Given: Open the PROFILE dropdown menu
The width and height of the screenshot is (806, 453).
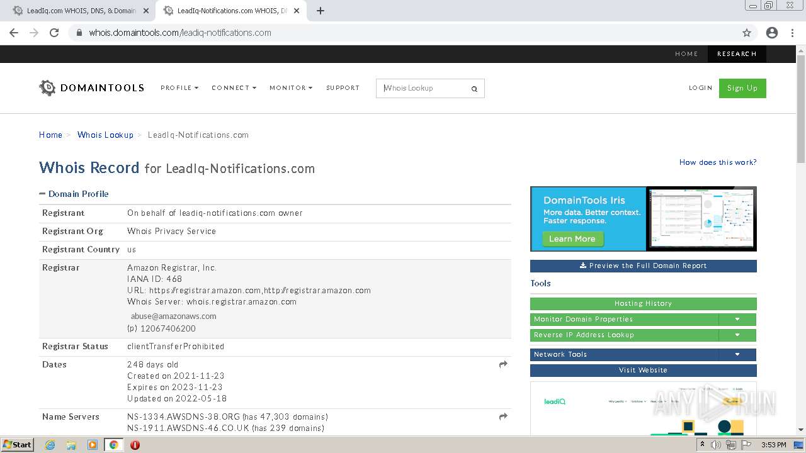Looking at the screenshot, I should (179, 88).
